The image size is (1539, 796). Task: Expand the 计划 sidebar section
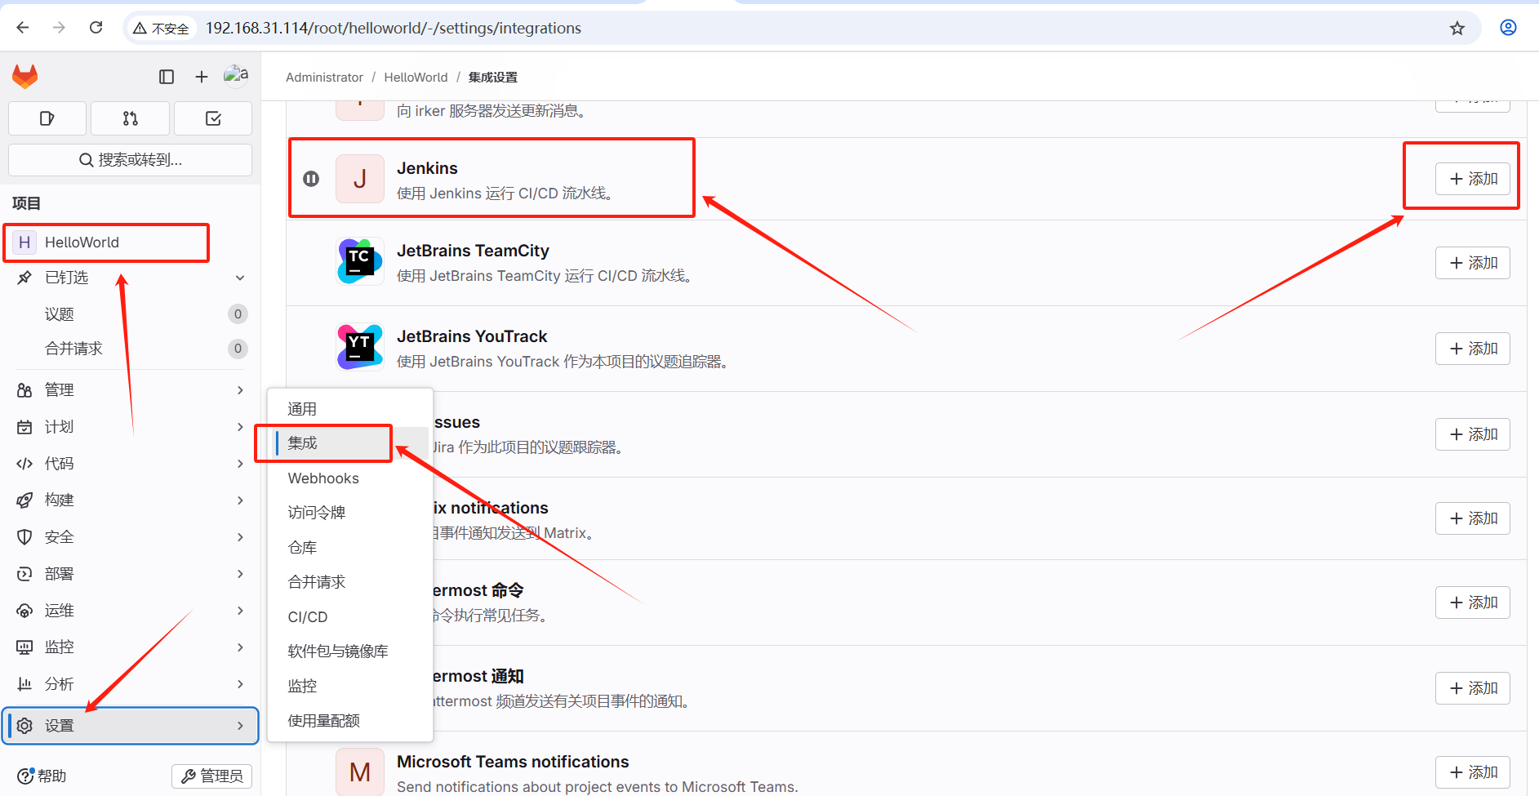pyautogui.click(x=131, y=427)
